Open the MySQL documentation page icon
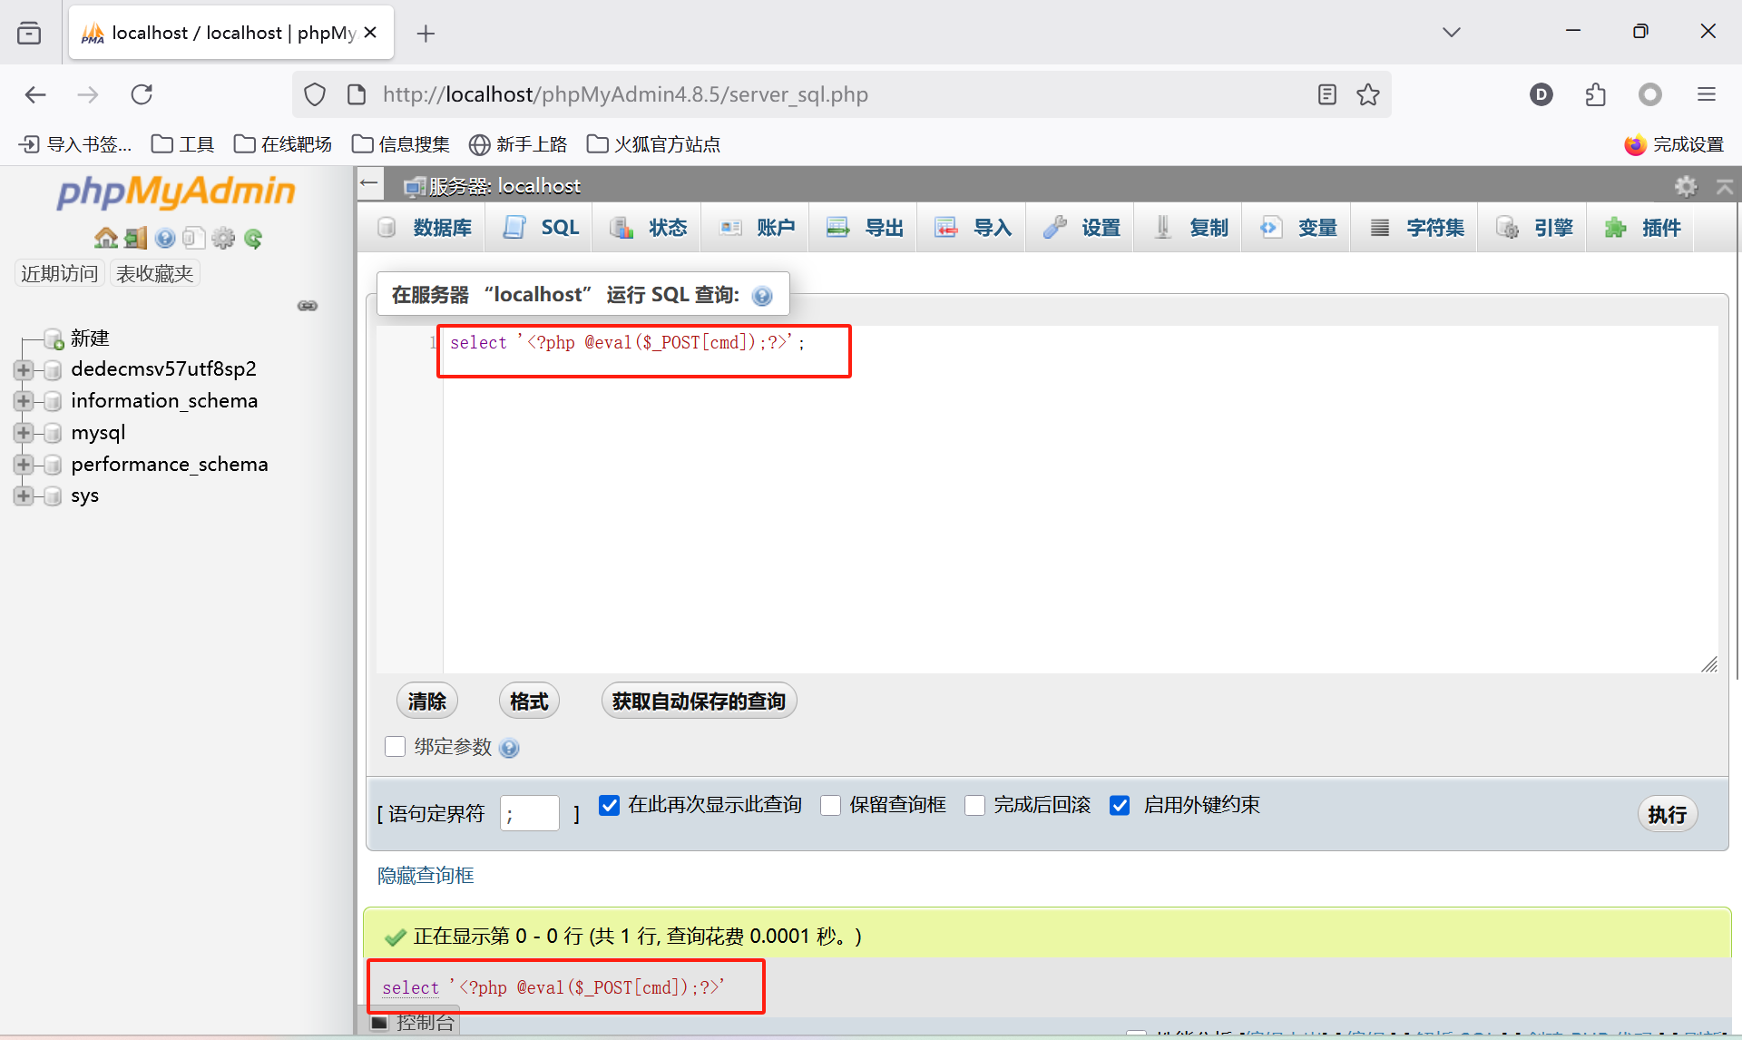This screenshot has height=1040, width=1742. (x=193, y=238)
